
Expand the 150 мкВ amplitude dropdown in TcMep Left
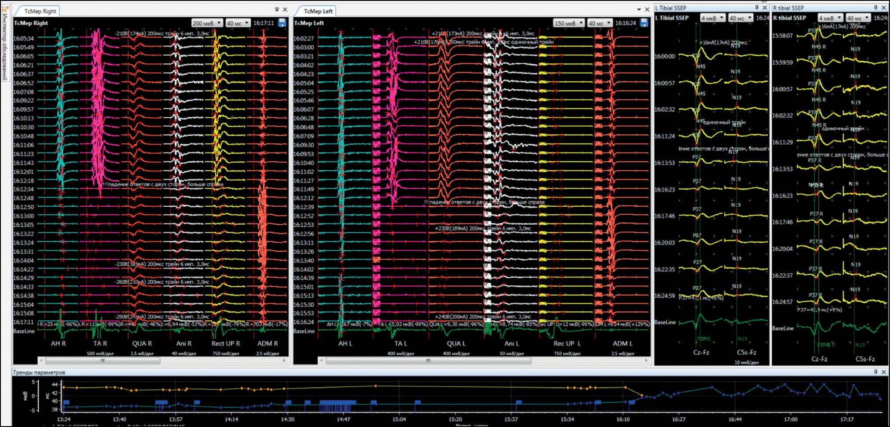pyautogui.click(x=568, y=23)
